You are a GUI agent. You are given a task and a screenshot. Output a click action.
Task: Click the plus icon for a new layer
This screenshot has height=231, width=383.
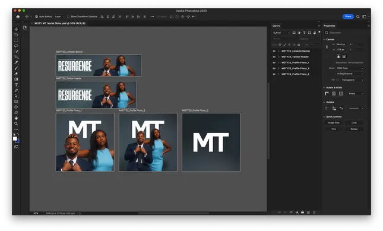pyautogui.click(x=308, y=213)
